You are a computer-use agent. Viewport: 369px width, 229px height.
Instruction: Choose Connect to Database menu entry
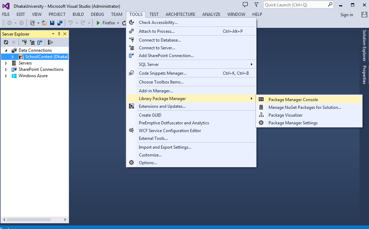[191, 40]
